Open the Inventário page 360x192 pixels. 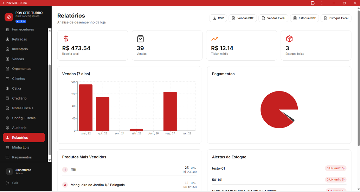click(24, 49)
